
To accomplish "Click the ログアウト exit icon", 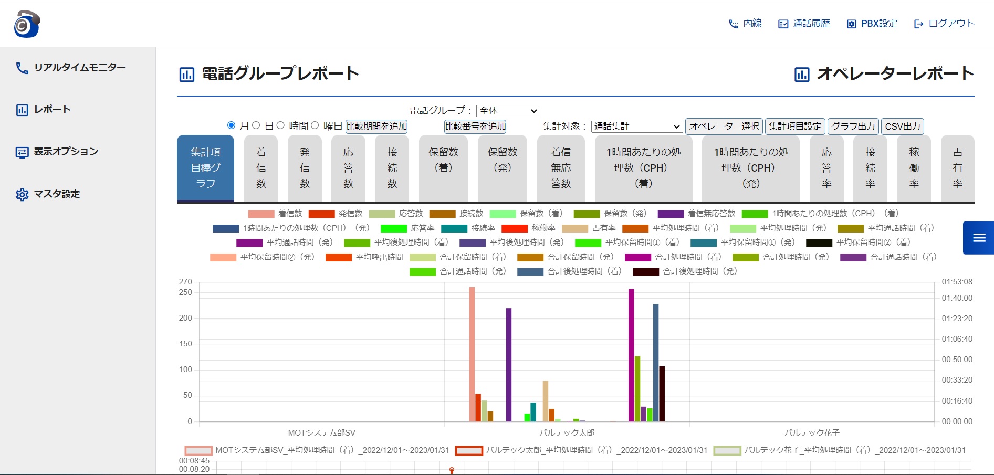I will pyautogui.click(x=918, y=24).
